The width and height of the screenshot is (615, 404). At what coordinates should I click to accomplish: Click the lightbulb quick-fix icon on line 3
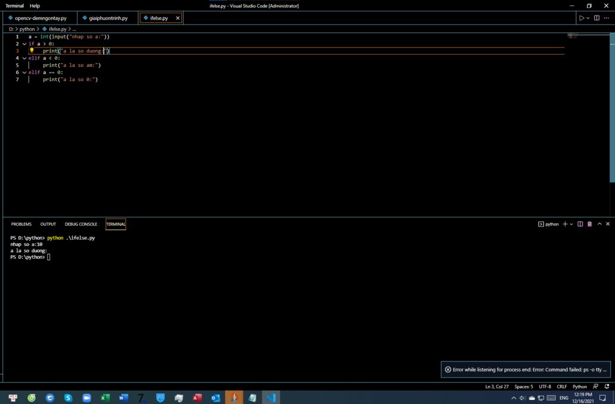(x=32, y=50)
